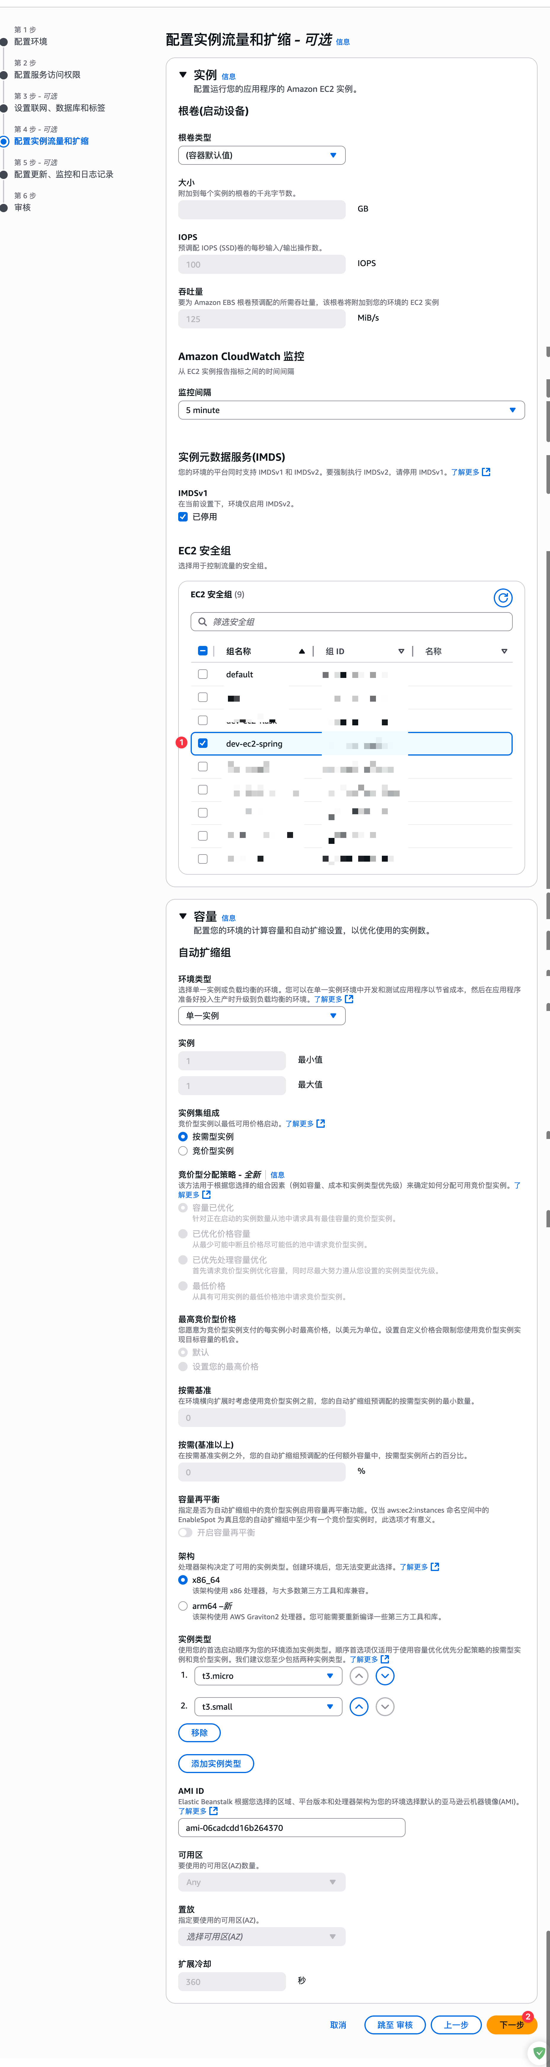This screenshot has width=550, height=2067.
Task: Click 添加实例类型 button
Action: (216, 1764)
